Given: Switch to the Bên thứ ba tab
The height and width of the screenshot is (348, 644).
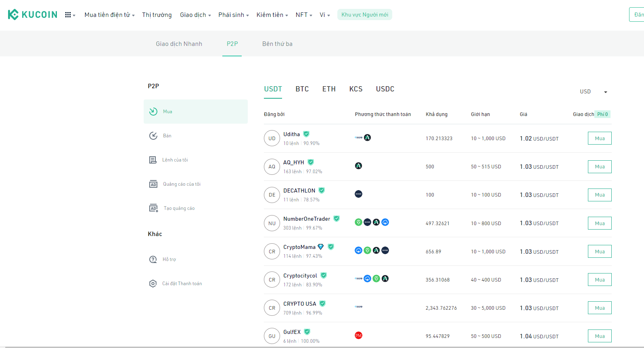Looking at the screenshot, I should pos(277,44).
